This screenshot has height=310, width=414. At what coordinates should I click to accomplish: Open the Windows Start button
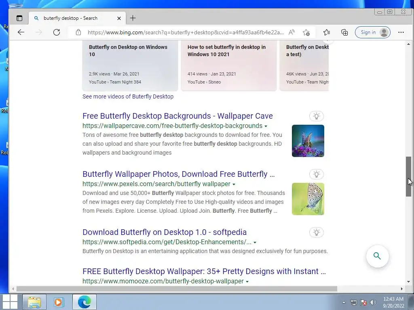coord(10,302)
